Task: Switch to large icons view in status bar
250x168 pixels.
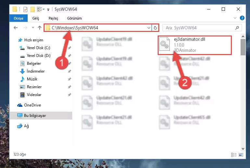Action: 241,155
